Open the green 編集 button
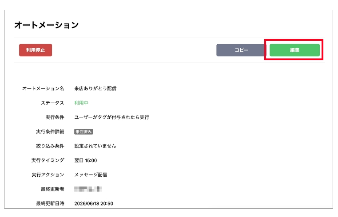338x217 pixels. click(294, 50)
